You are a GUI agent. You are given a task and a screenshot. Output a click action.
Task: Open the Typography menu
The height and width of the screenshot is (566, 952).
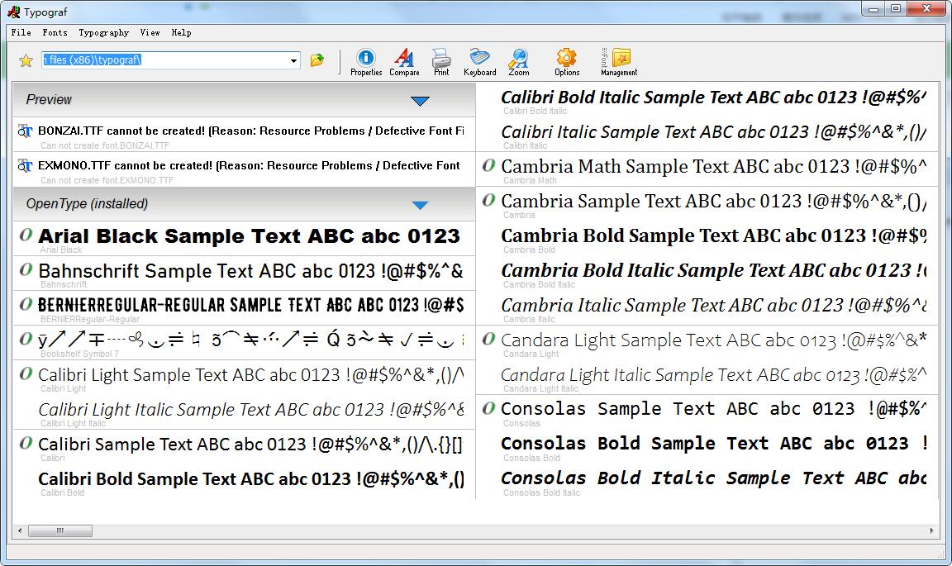(x=104, y=33)
